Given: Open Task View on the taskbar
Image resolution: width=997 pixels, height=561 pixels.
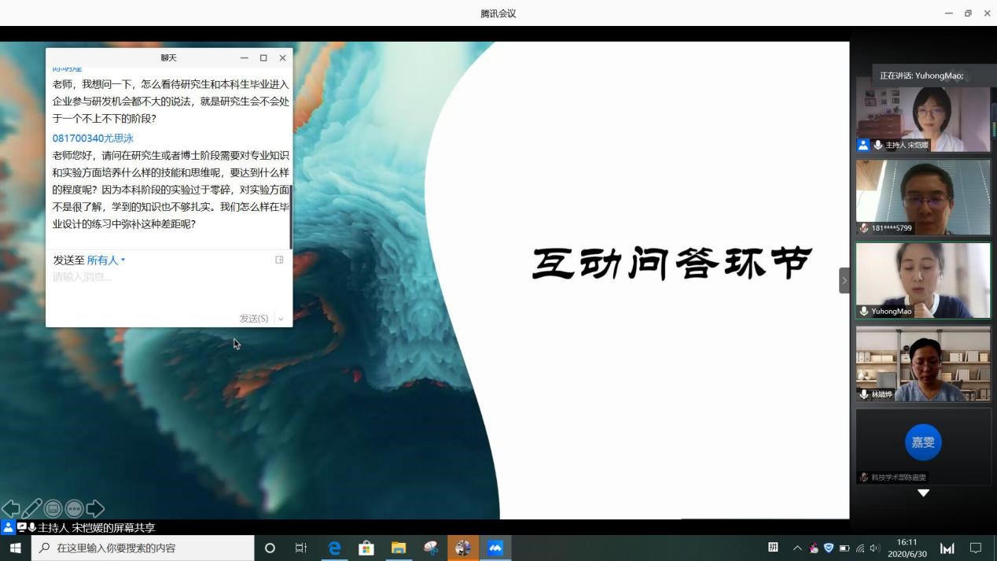Looking at the screenshot, I should [301, 548].
